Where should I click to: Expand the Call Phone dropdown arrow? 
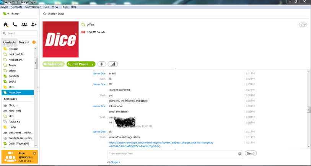(93, 64)
